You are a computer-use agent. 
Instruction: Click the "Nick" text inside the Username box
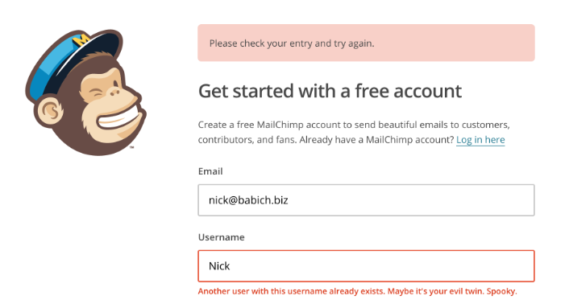coord(219,266)
